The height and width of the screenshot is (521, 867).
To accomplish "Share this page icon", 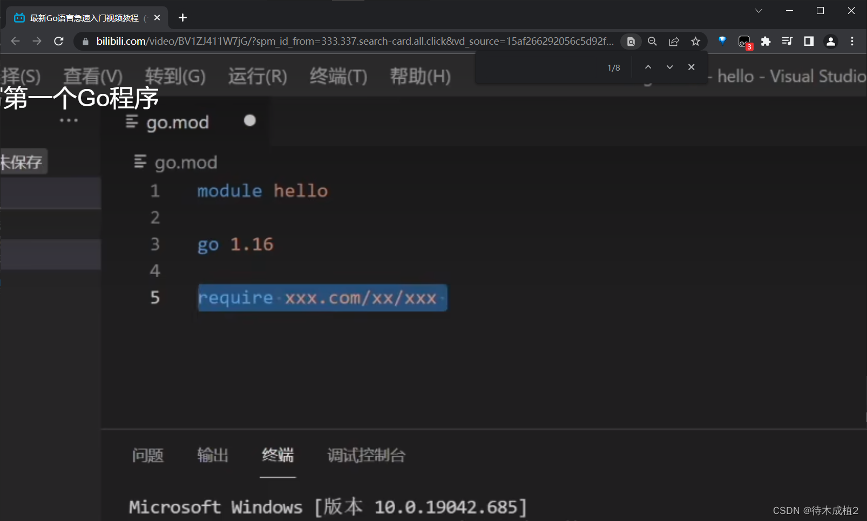I will [674, 42].
